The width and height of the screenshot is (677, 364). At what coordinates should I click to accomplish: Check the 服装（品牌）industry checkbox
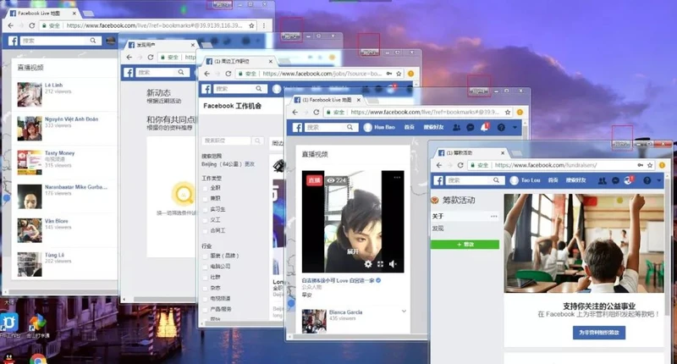(x=206, y=256)
